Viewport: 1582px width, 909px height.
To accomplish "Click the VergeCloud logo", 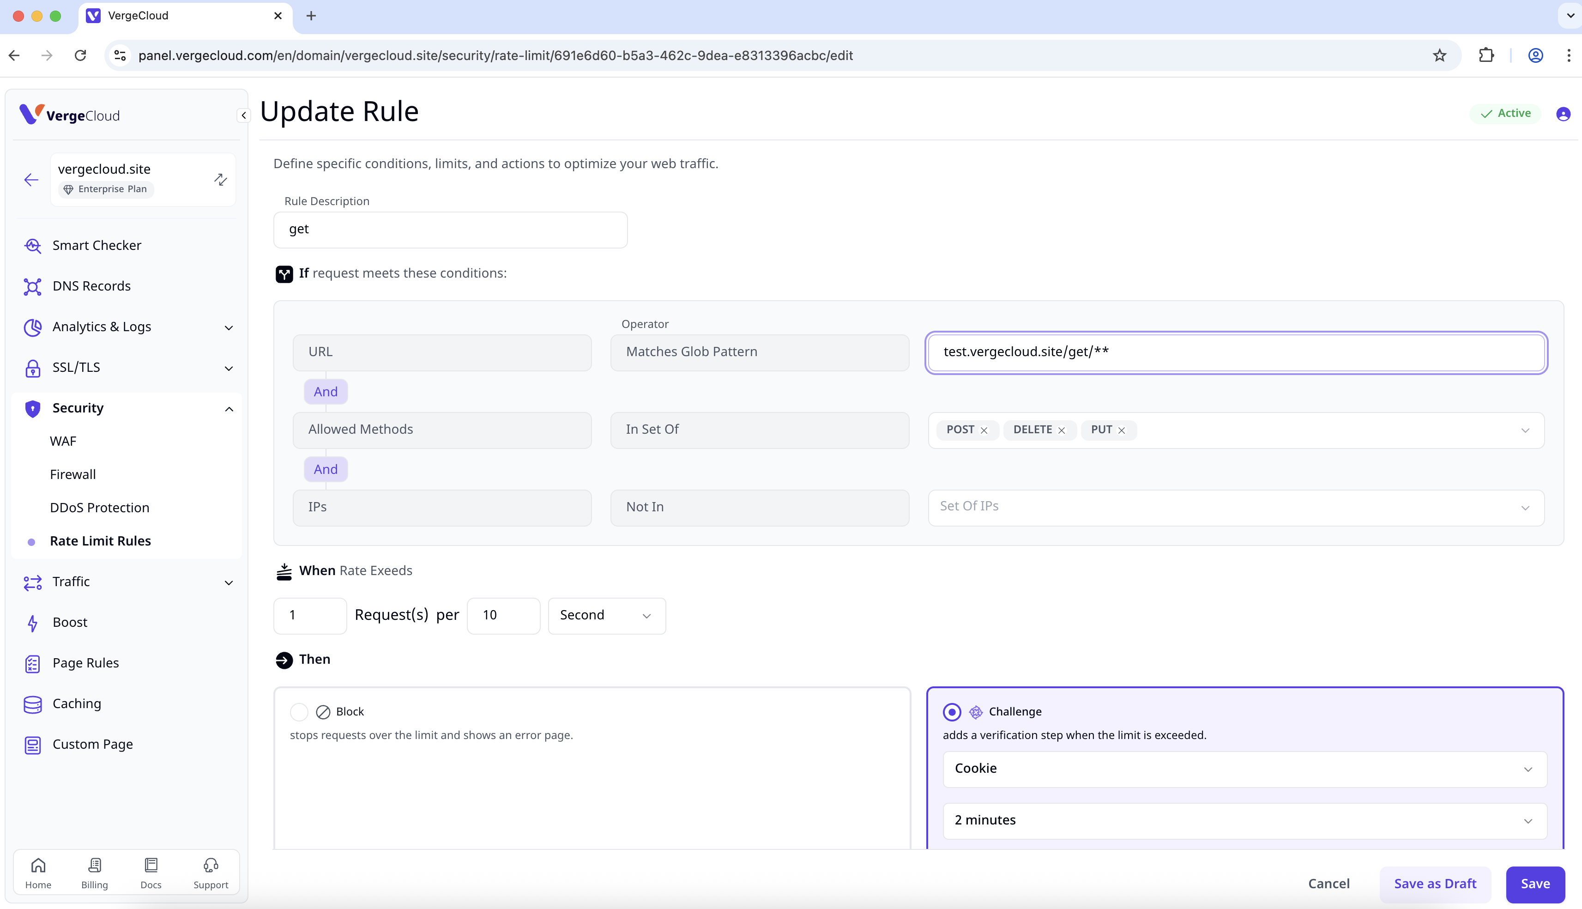I will [x=69, y=115].
